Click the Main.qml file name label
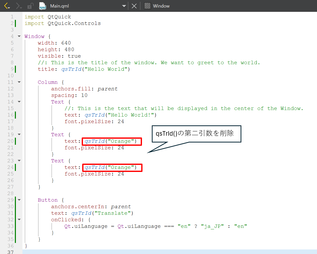This screenshot has width=317, height=254. 60,6
